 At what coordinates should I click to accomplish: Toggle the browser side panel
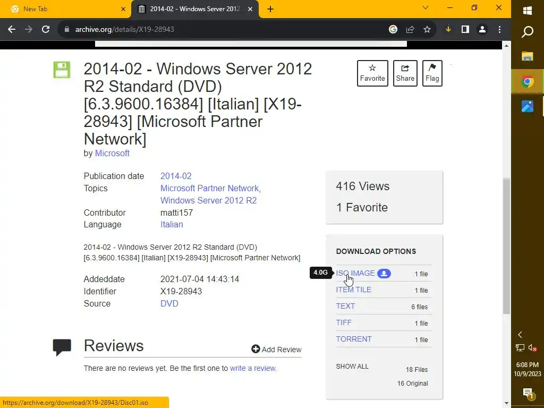tap(465, 30)
